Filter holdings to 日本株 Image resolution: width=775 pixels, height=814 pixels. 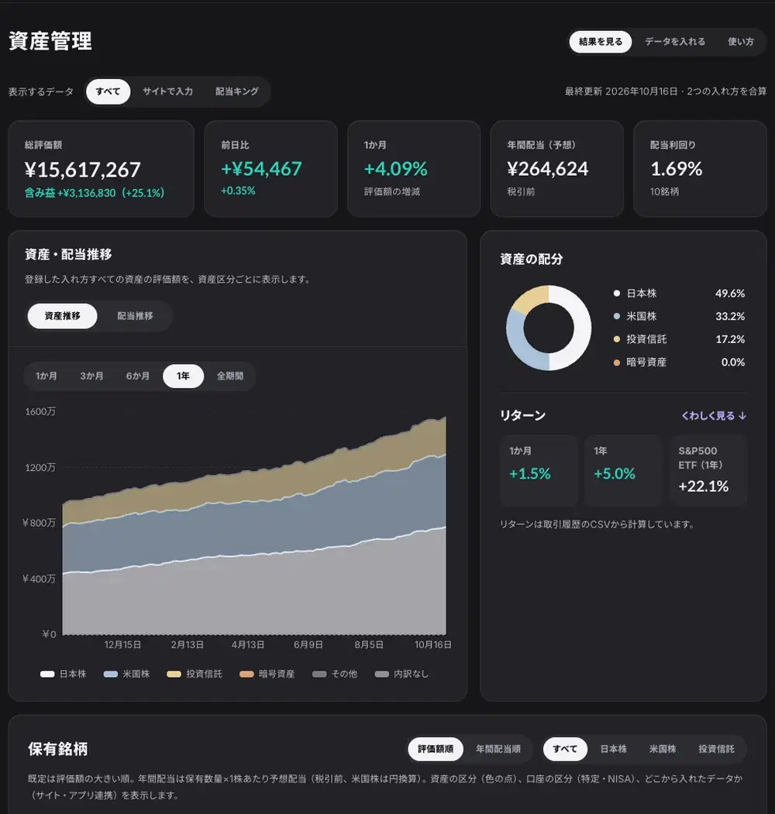(614, 749)
